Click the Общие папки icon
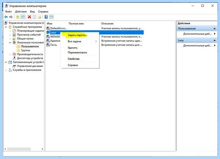Viewport: 220px width, 159px height. coord(14,38)
